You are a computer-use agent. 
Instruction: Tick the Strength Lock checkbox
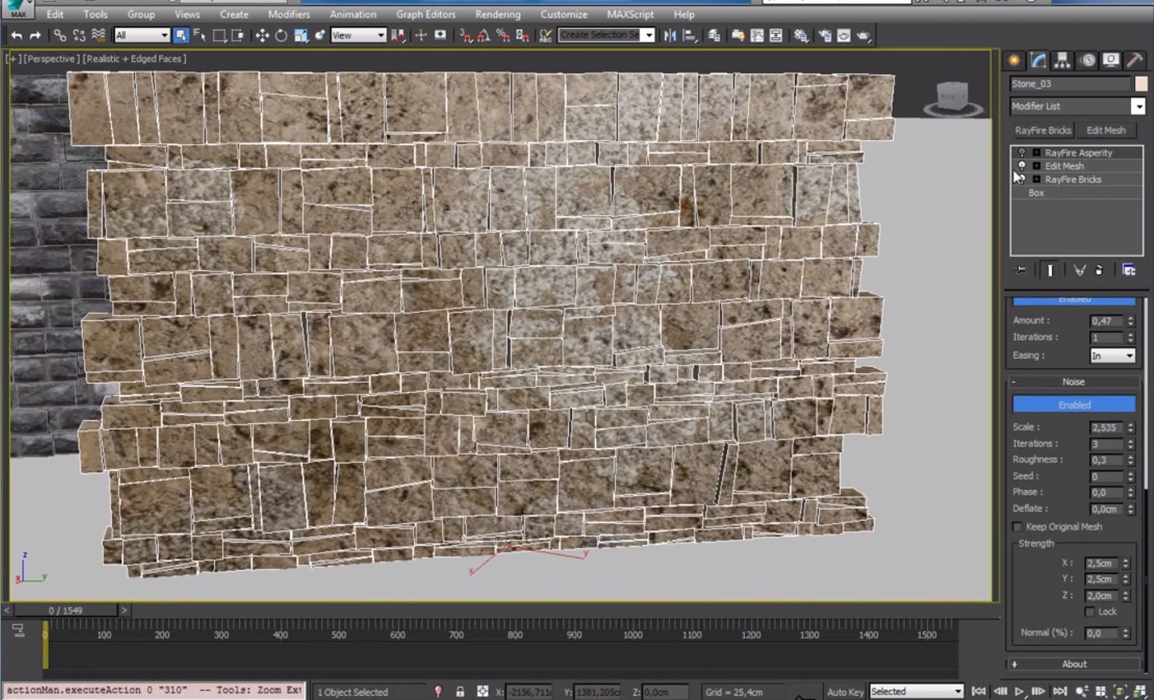pos(1091,612)
